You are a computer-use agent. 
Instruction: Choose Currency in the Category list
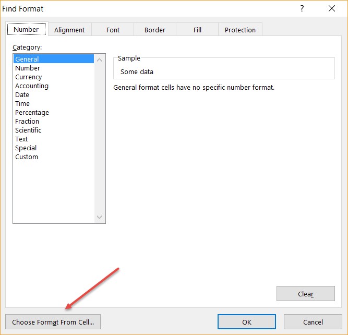(29, 77)
